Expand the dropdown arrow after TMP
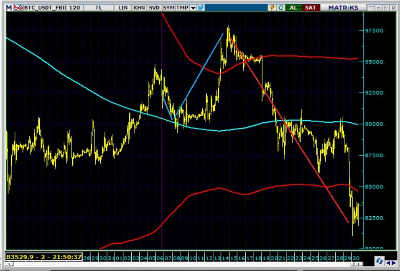400x271 pixels. click(x=193, y=8)
